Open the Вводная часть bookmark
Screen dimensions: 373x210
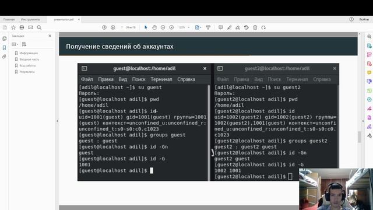tap(29, 60)
